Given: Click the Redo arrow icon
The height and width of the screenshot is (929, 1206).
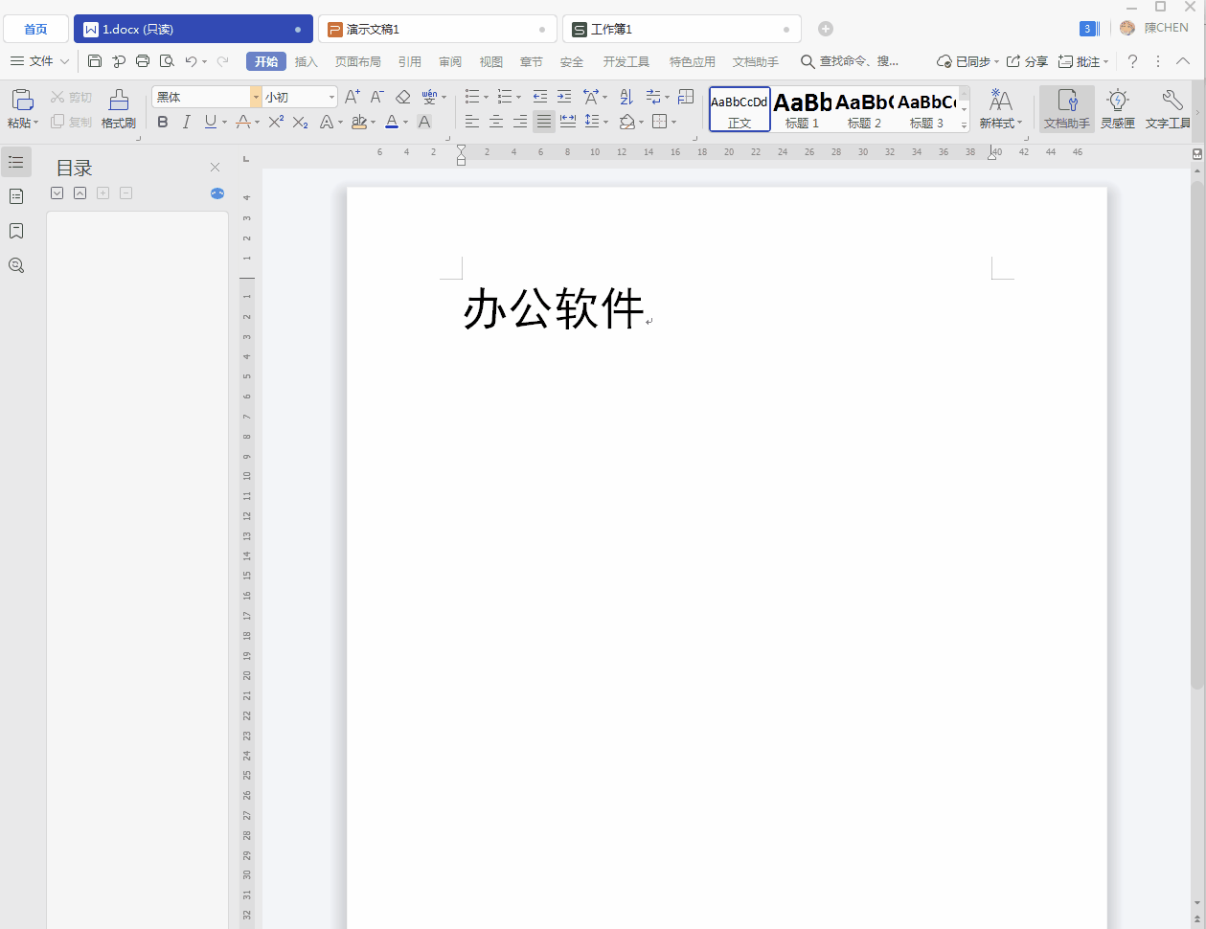Looking at the screenshot, I should click(223, 61).
